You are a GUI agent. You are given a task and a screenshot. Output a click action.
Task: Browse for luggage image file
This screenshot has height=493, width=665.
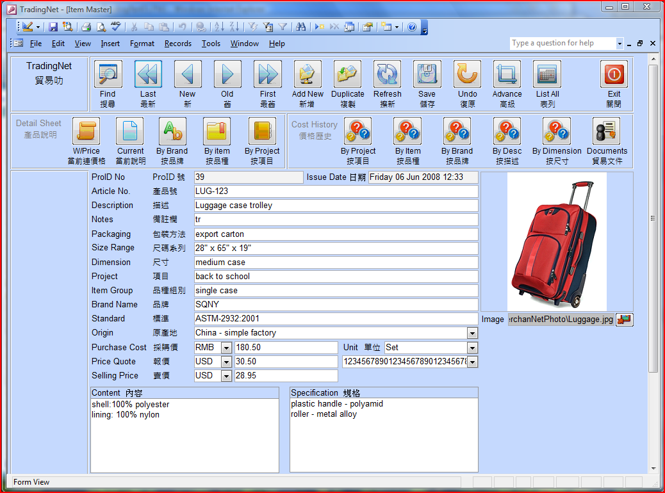tap(624, 319)
